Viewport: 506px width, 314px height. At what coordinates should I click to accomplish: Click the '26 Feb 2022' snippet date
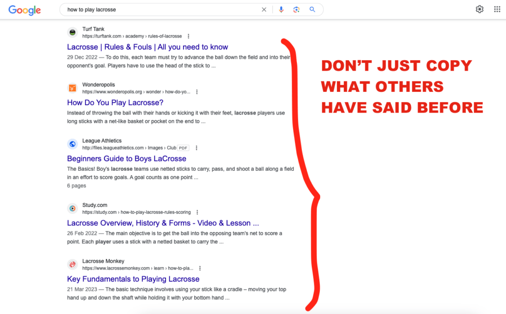[82, 233]
